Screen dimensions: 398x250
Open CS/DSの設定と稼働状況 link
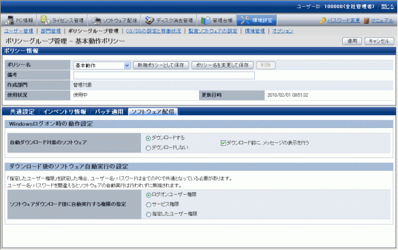(x=153, y=31)
